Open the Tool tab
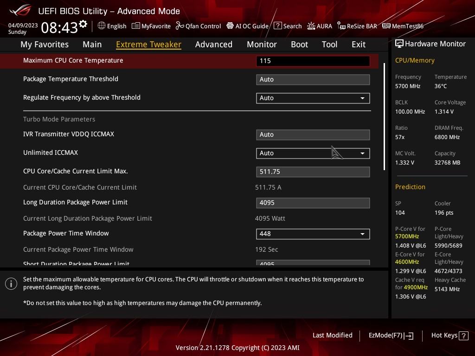This screenshot has width=475, height=356. (330, 44)
